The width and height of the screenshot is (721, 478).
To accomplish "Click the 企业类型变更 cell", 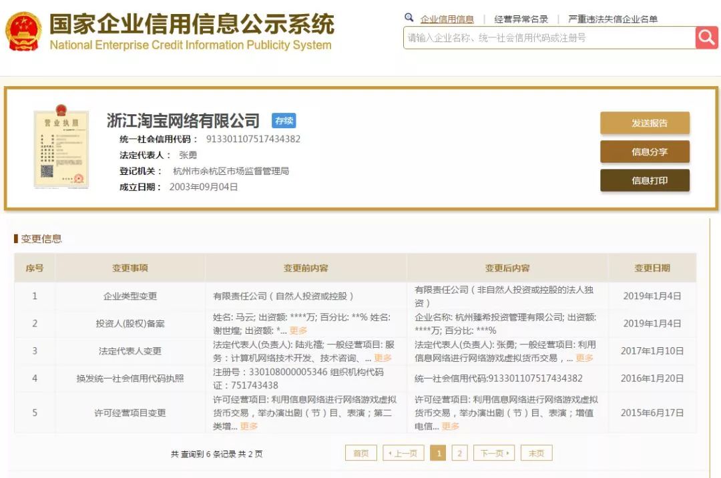I will pyautogui.click(x=130, y=296).
